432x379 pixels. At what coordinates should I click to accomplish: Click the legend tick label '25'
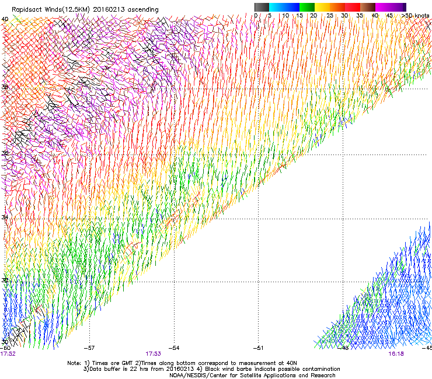pos(330,15)
